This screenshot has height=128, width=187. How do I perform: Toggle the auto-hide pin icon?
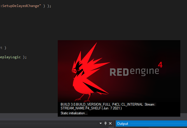pos(105,123)
